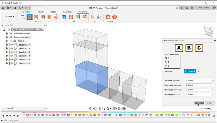Hide BaseBody_2:1 using eye icon
The width and height of the screenshot is (217, 123).
(11, 48)
